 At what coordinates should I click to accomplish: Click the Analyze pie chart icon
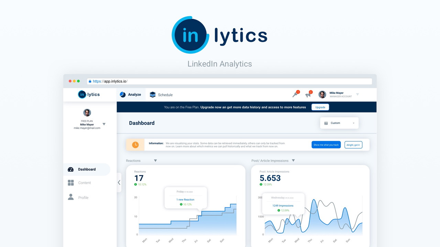click(123, 95)
